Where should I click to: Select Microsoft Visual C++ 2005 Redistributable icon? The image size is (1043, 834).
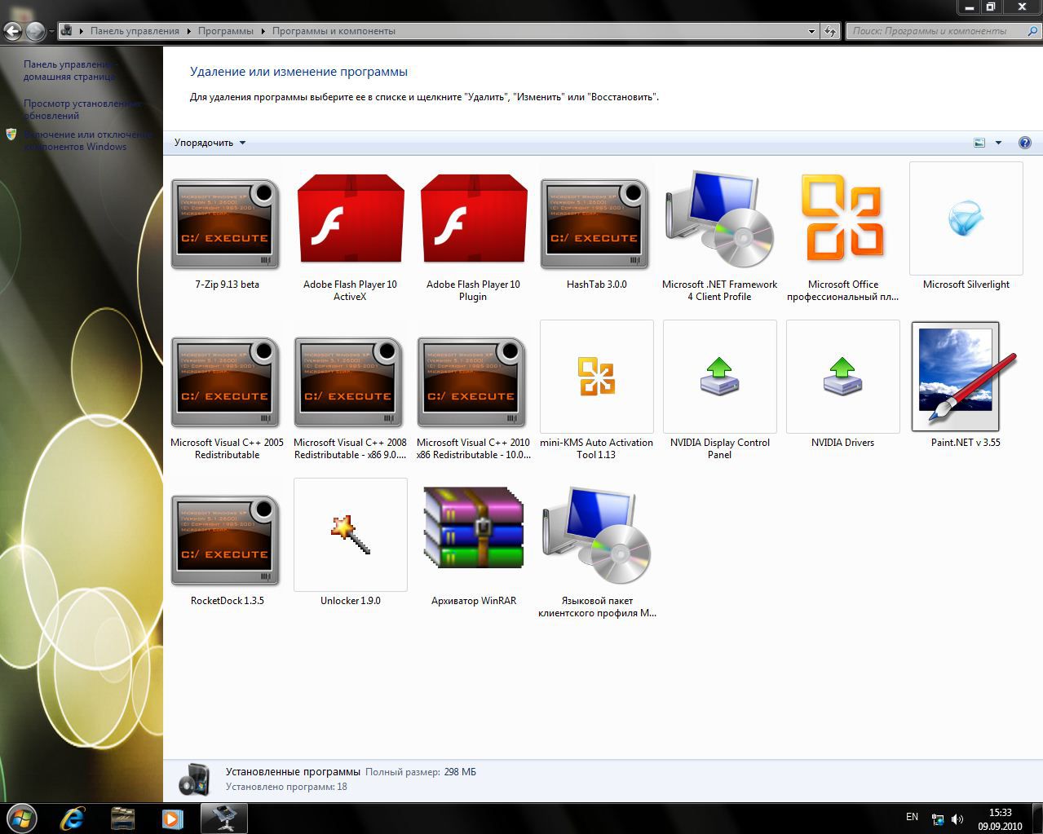[x=227, y=382]
